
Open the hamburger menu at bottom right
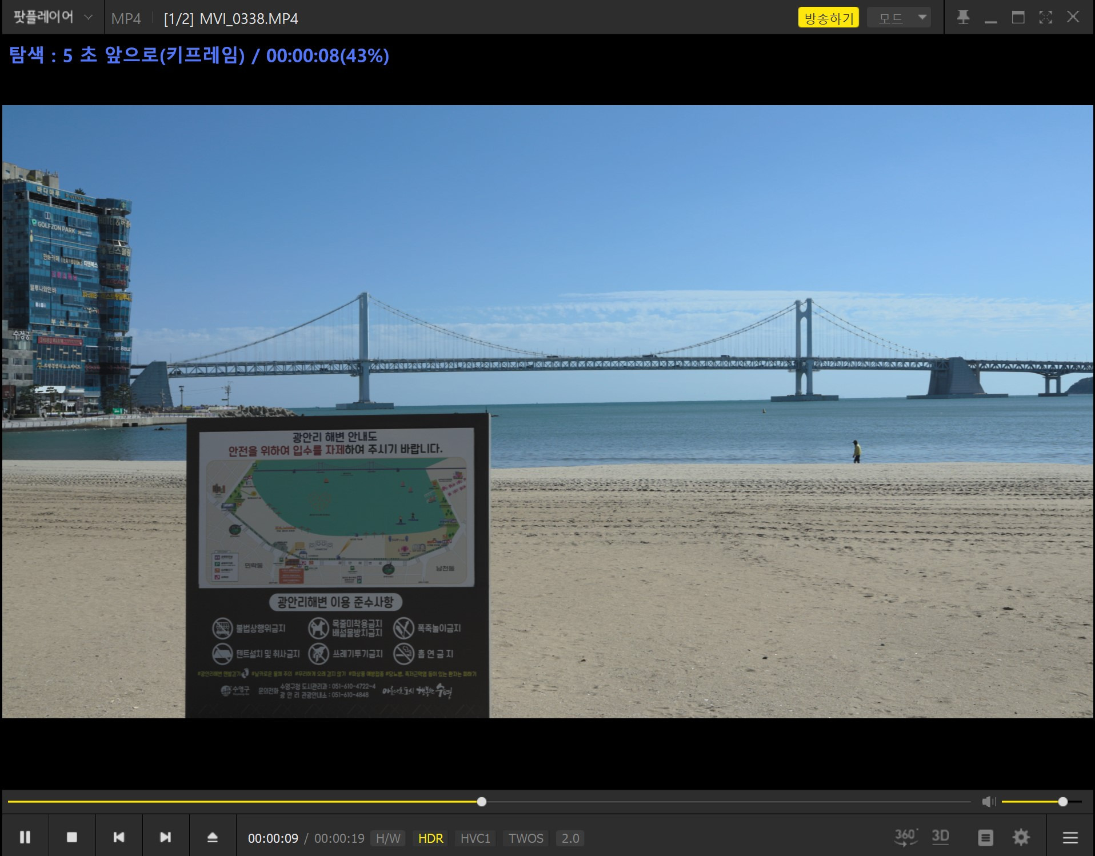1070,838
